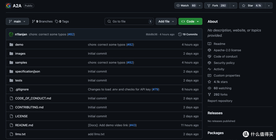Image resolution: width=276 pixels, height=140 pixels.
Task: Click the llms.txt file icon
Action: click(11, 134)
